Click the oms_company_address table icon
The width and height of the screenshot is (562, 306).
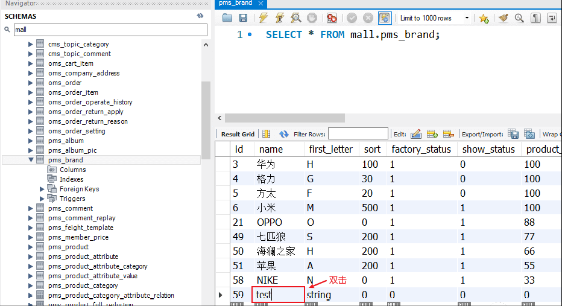coord(40,73)
